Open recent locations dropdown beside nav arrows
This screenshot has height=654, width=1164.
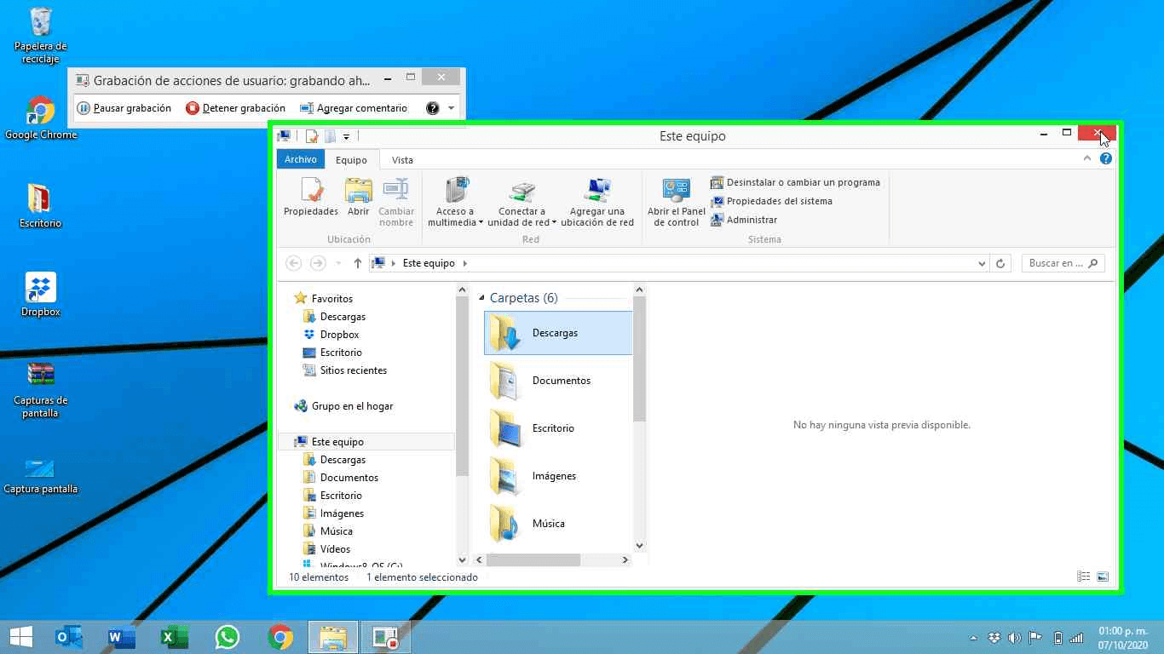pos(338,264)
